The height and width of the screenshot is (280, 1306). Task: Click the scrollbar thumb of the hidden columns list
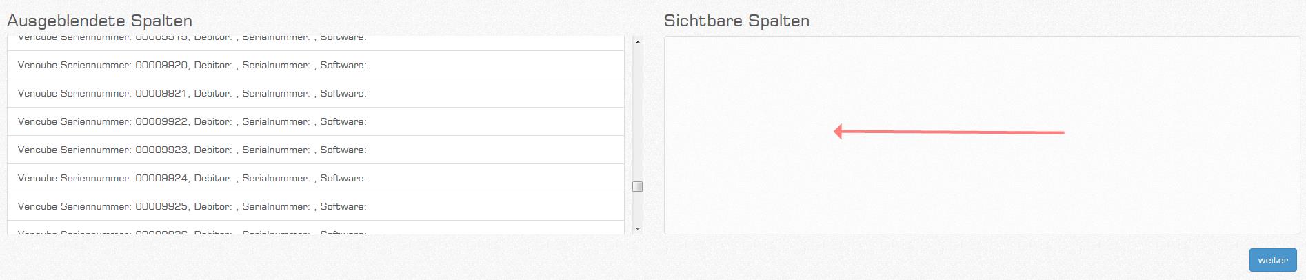click(x=638, y=186)
